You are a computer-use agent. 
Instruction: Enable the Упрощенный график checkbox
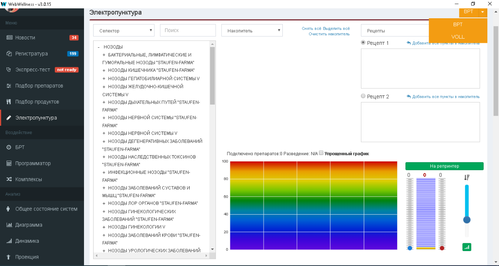point(321,153)
